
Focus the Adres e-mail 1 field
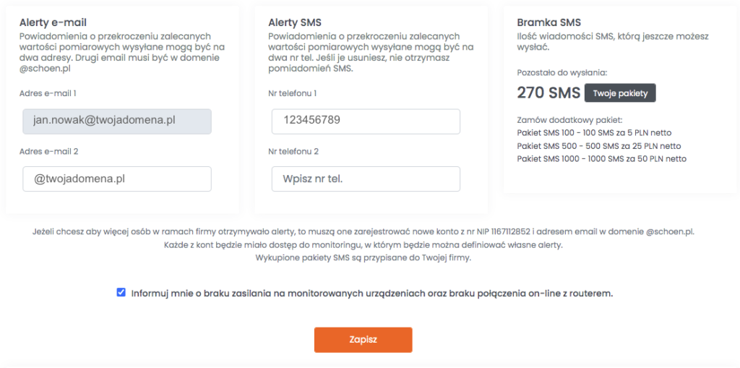pos(117,121)
